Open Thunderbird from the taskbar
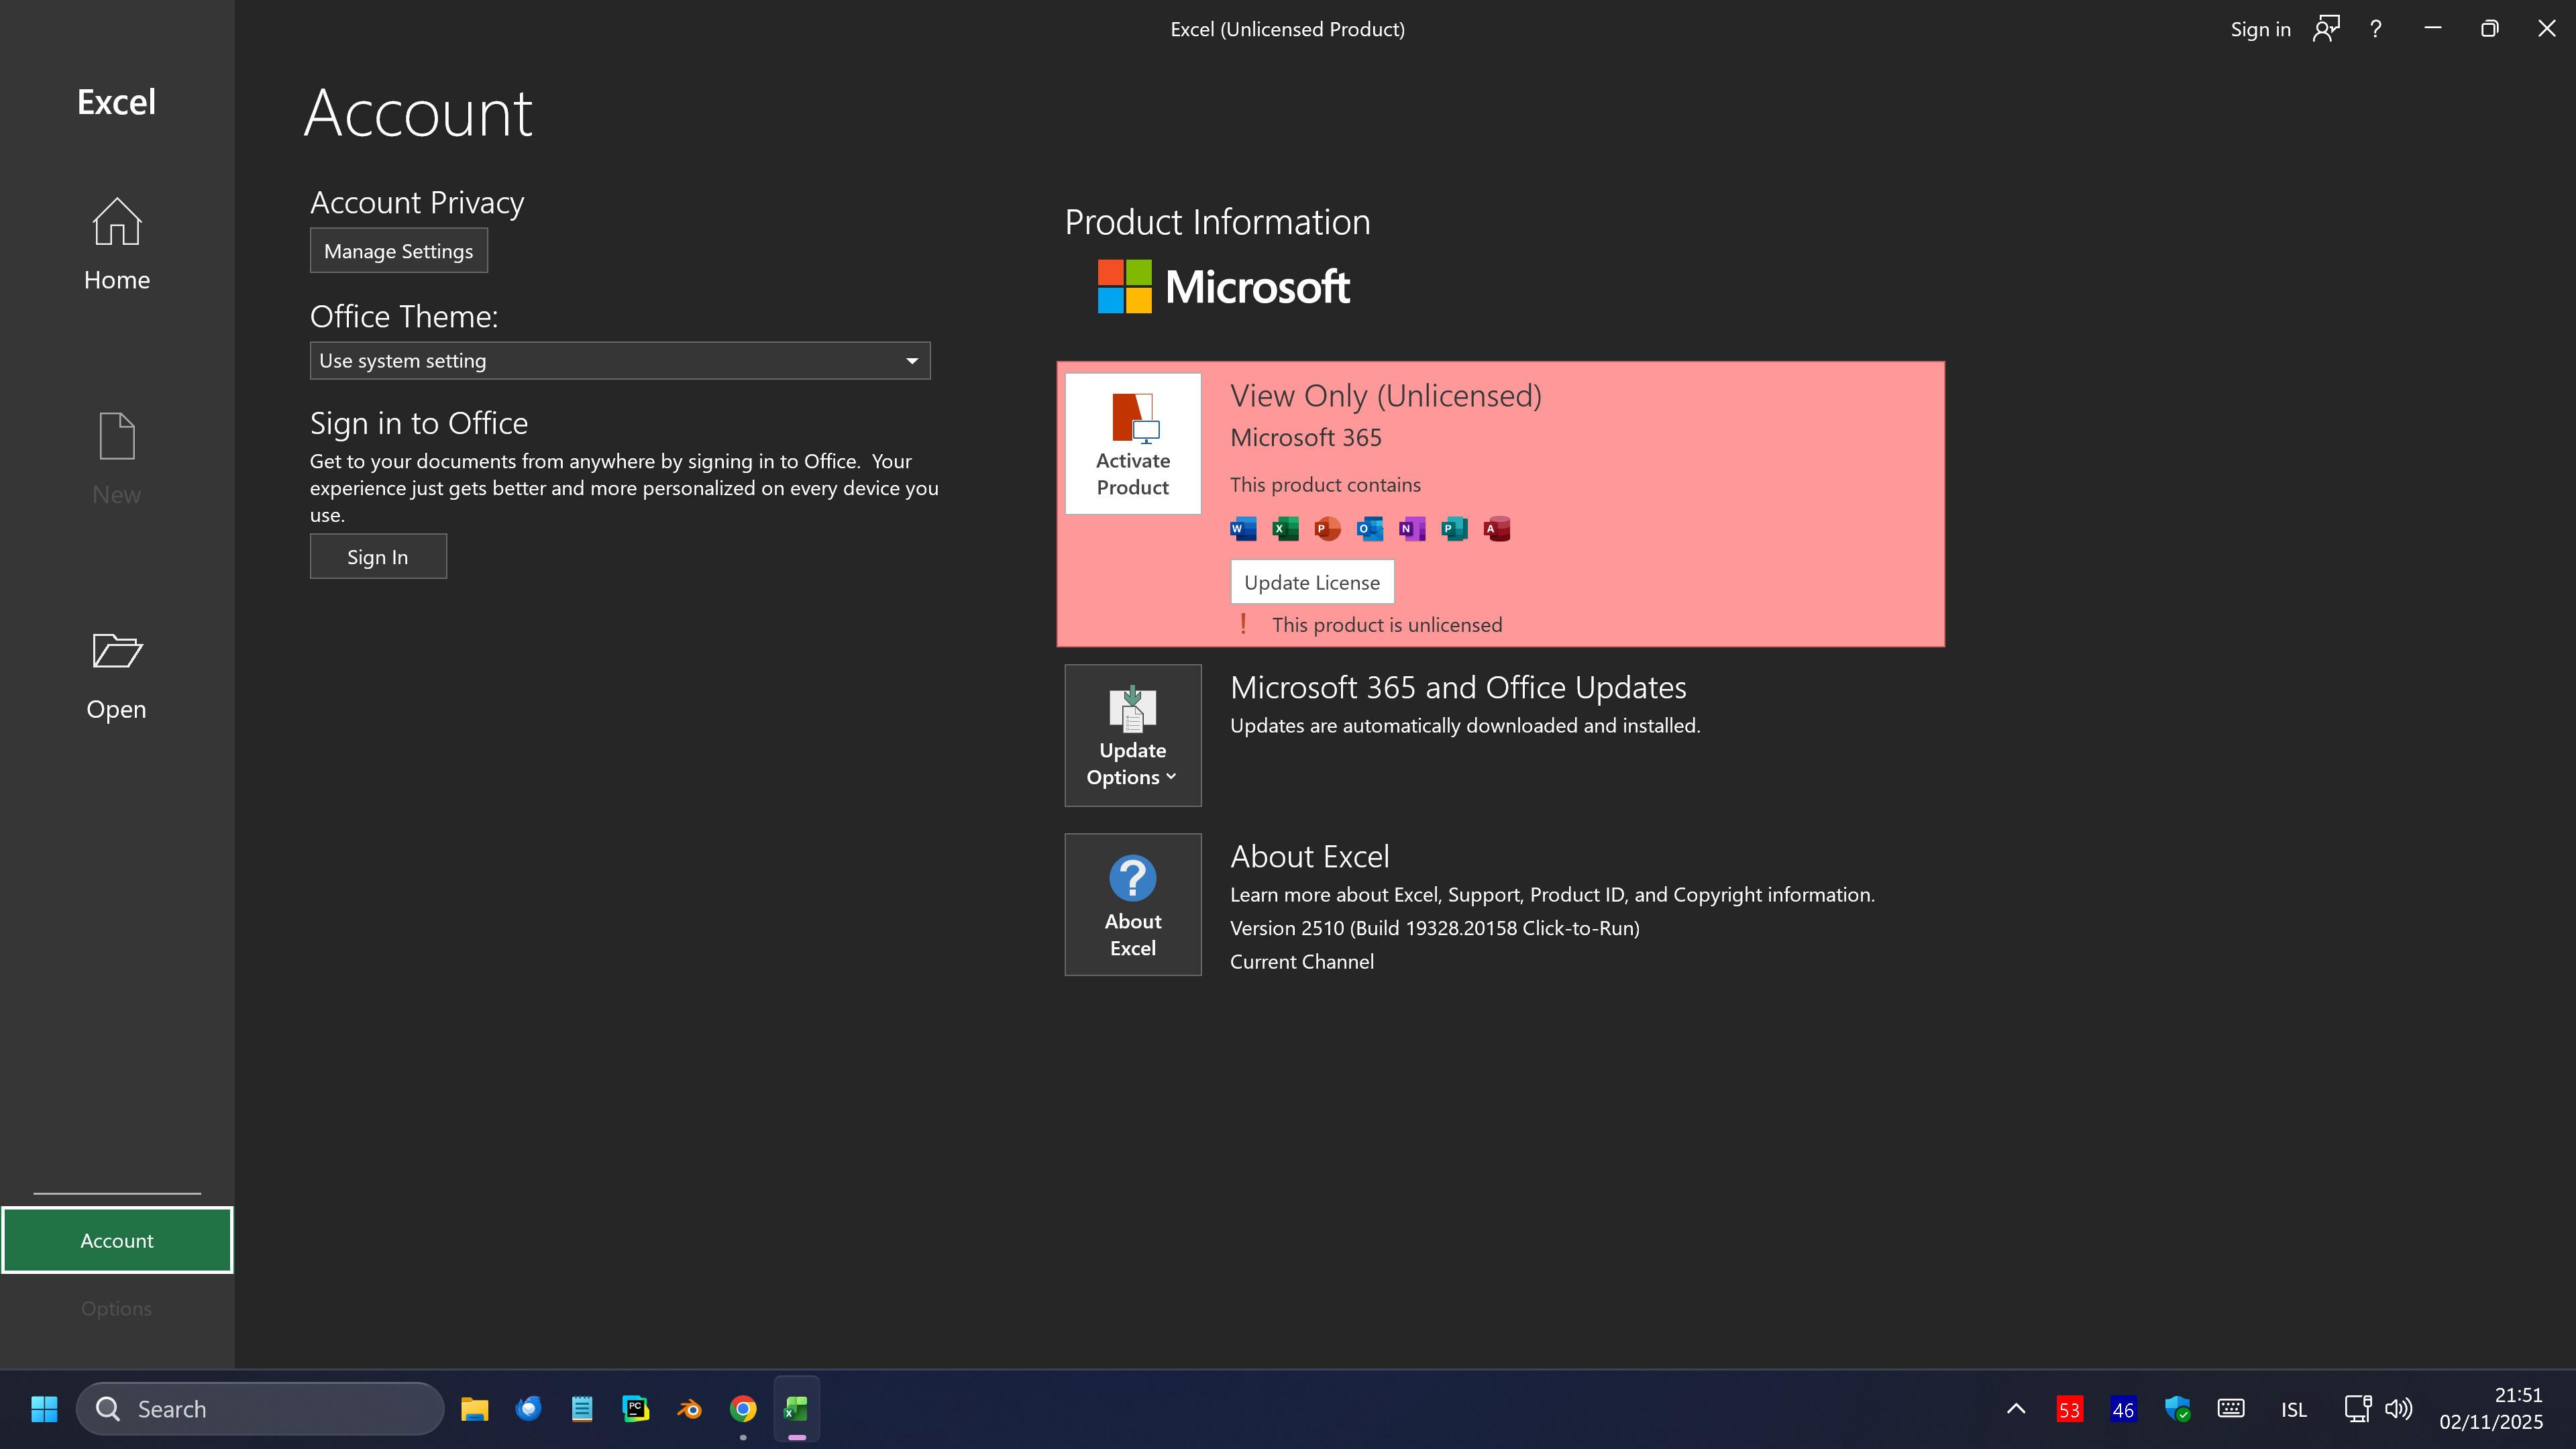Viewport: 2576px width, 1449px height. [528, 1409]
